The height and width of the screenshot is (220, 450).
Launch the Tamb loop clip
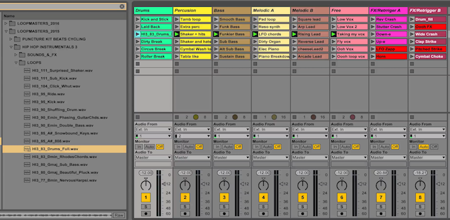click(x=177, y=19)
